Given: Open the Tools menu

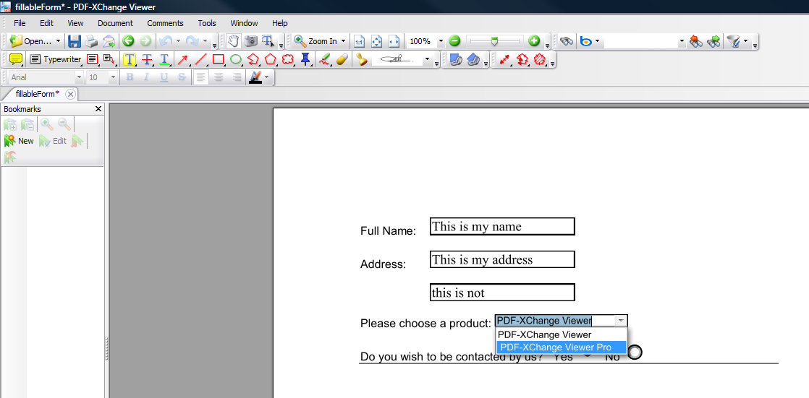Looking at the screenshot, I should tap(207, 23).
